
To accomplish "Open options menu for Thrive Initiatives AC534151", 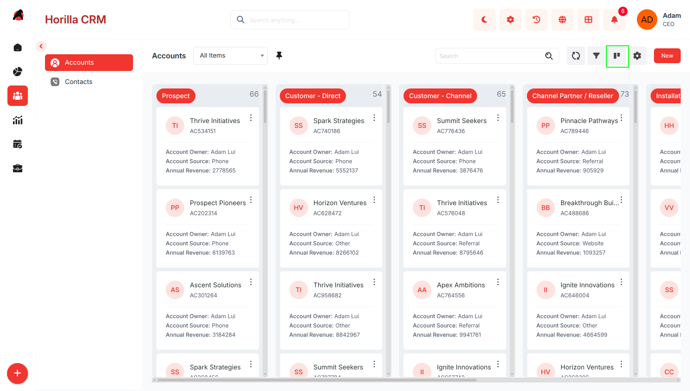I will (x=251, y=118).
